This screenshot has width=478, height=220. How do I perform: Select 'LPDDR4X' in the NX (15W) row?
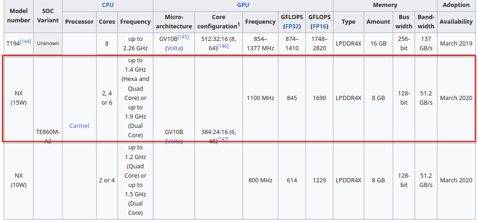coord(348,98)
